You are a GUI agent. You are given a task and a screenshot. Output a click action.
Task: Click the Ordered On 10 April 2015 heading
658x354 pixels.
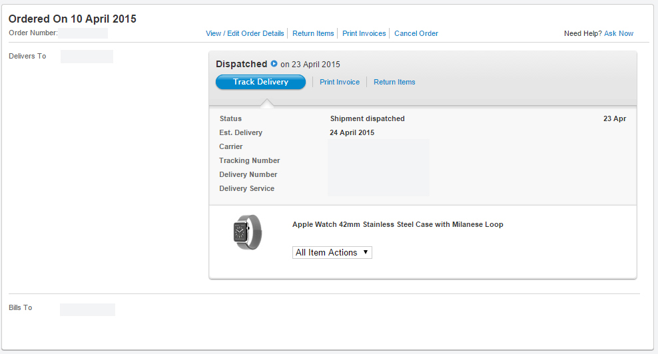[72, 19]
